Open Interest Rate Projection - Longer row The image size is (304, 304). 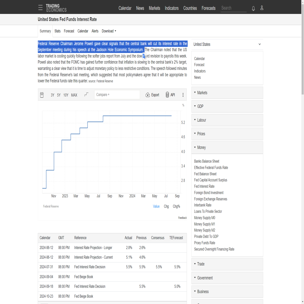[x=112, y=248]
